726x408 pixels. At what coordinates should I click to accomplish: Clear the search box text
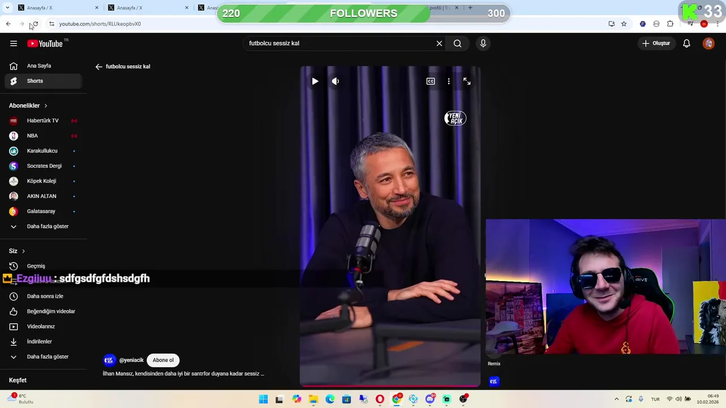[x=439, y=43]
